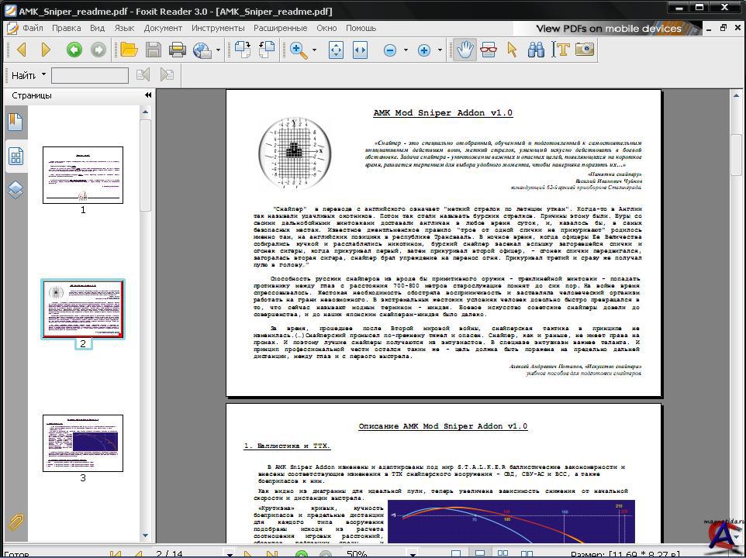Click the Fit Page zoom icon

point(336,50)
